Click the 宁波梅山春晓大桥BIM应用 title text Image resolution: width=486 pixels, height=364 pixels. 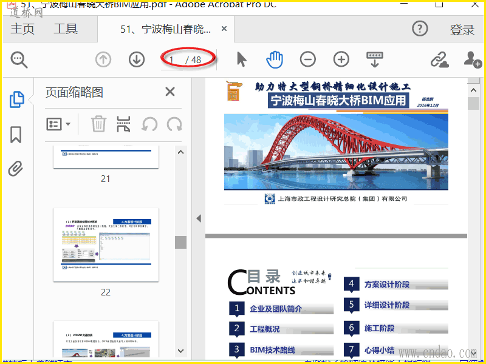point(338,100)
